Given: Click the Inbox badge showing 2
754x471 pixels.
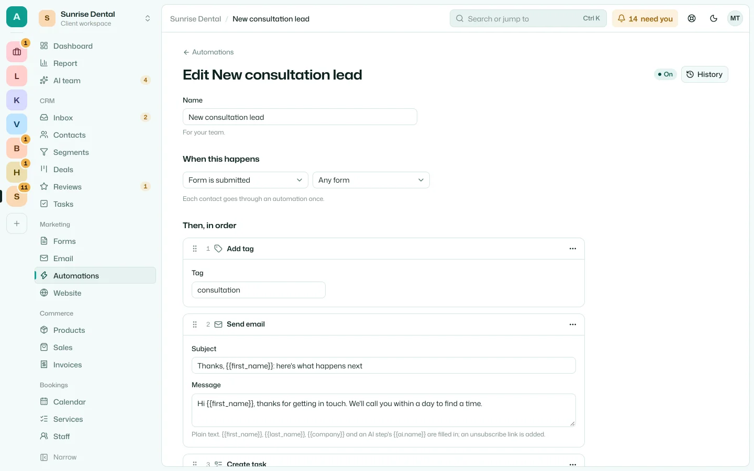Looking at the screenshot, I should coord(146,117).
